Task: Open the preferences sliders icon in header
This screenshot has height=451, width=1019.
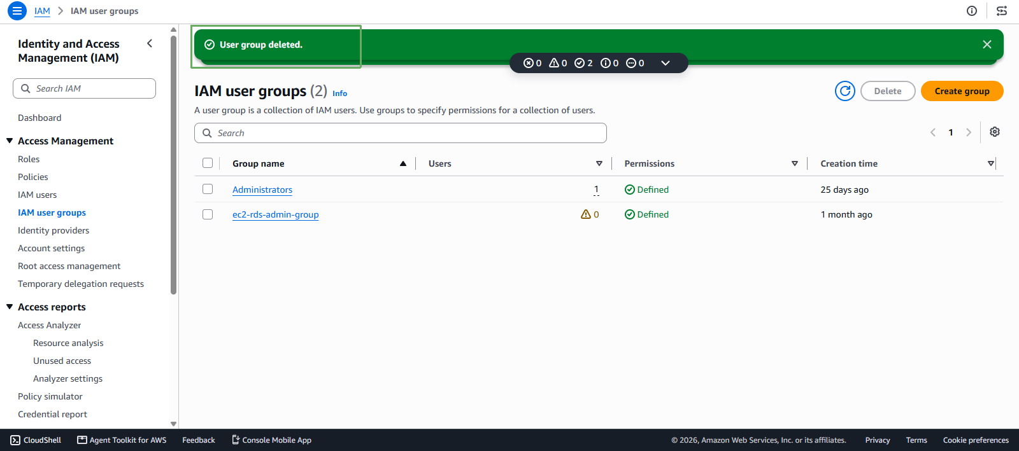Action: [1002, 11]
